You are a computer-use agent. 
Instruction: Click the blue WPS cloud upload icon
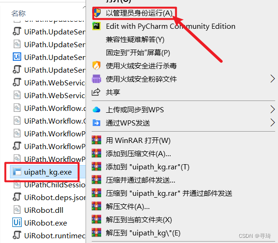(x=96, y=110)
